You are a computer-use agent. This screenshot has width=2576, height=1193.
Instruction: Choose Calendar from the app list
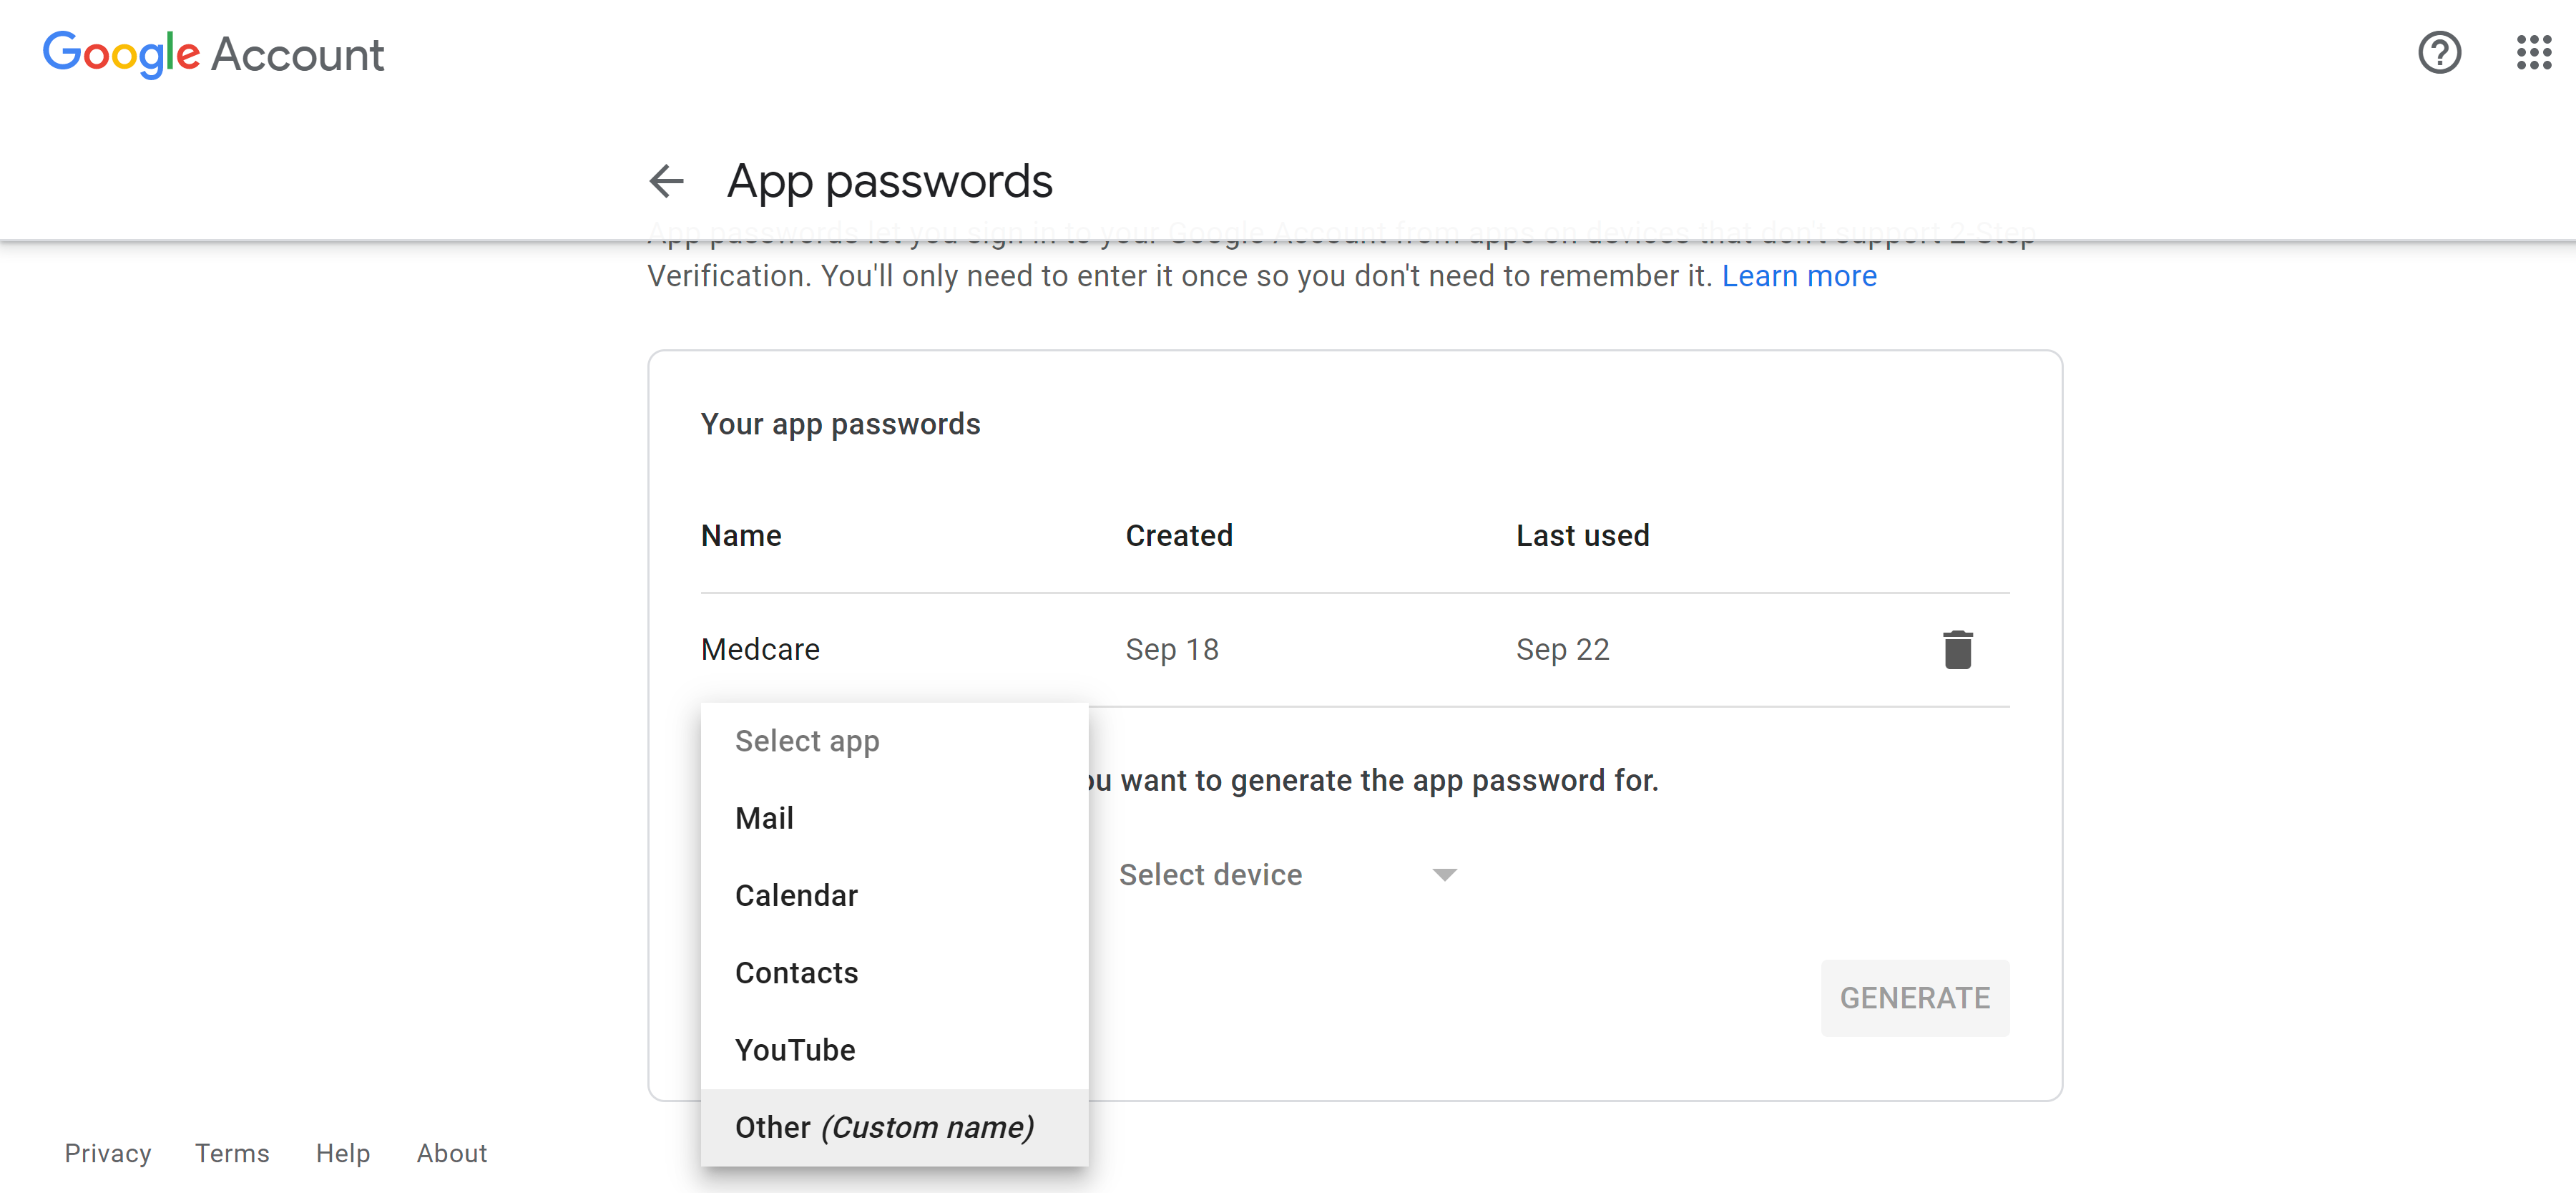(x=796, y=895)
